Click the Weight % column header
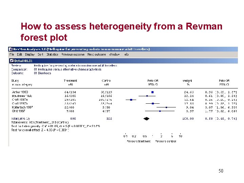The height and width of the screenshot is (183, 244). [187, 82]
